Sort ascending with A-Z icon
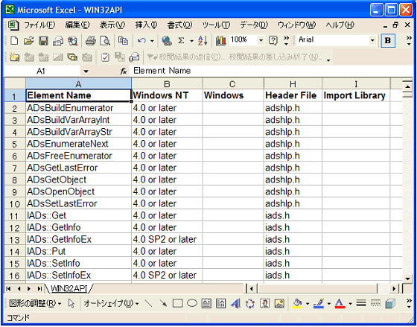Screen dimensions: 417x327 click(x=203, y=41)
